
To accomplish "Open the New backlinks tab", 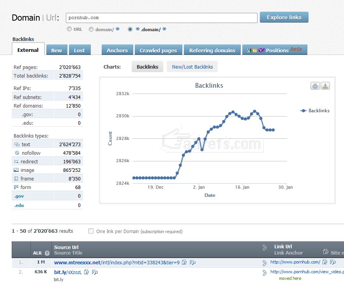I will point(56,50).
